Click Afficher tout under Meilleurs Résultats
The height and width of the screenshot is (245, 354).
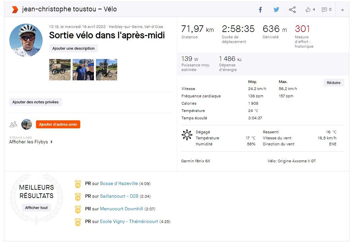(37, 208)
